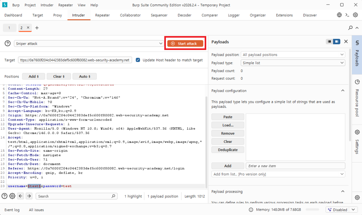Open the globe browser icon
362x215 pixels.
(x=339, y=15)
